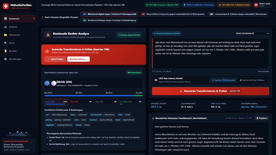Click the 'mached' dialect marker chip
Screen dimensions: 276x155
point(101,120)
